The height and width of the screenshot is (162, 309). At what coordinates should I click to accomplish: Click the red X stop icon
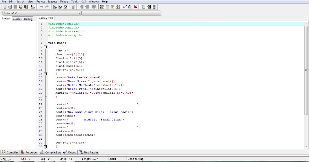[135, 7]
